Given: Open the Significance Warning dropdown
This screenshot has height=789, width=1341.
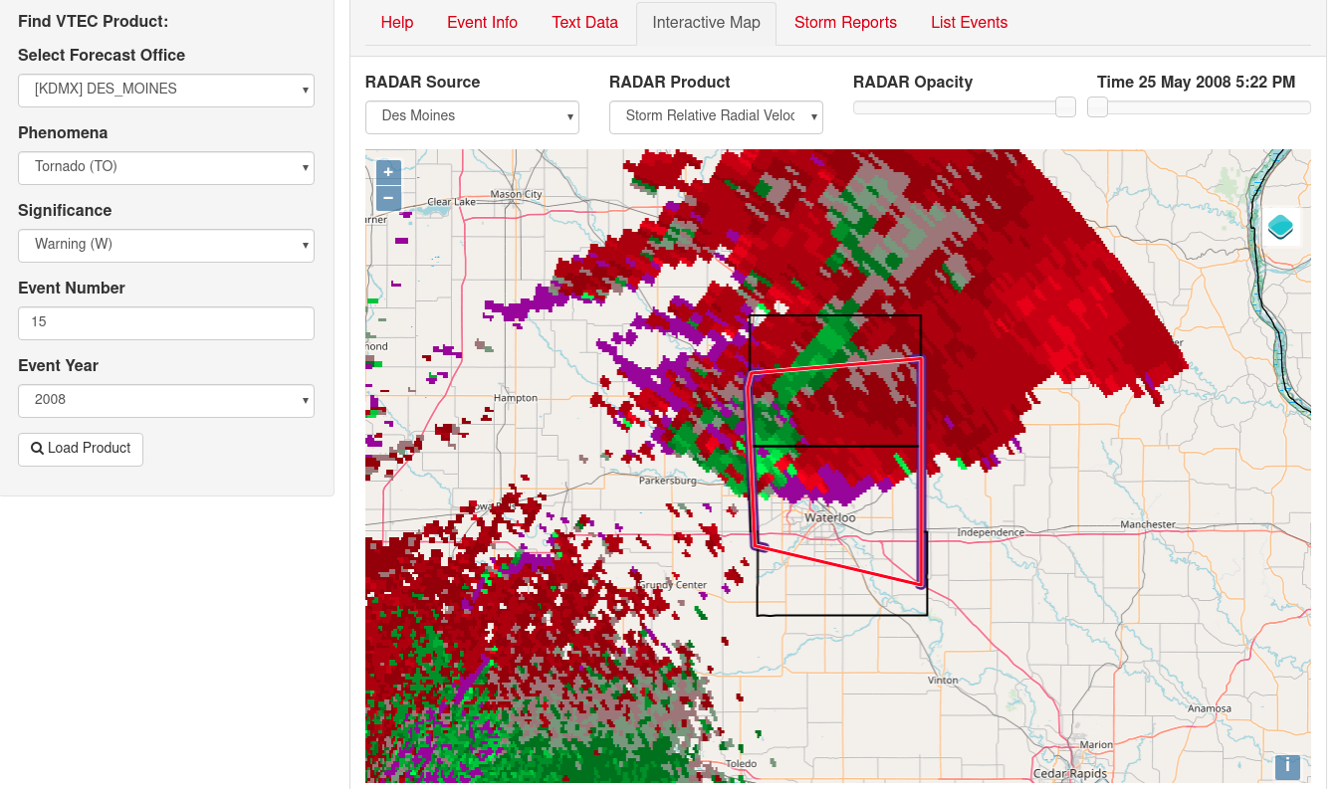Looking at the screenshot, I should coord(166,245).
